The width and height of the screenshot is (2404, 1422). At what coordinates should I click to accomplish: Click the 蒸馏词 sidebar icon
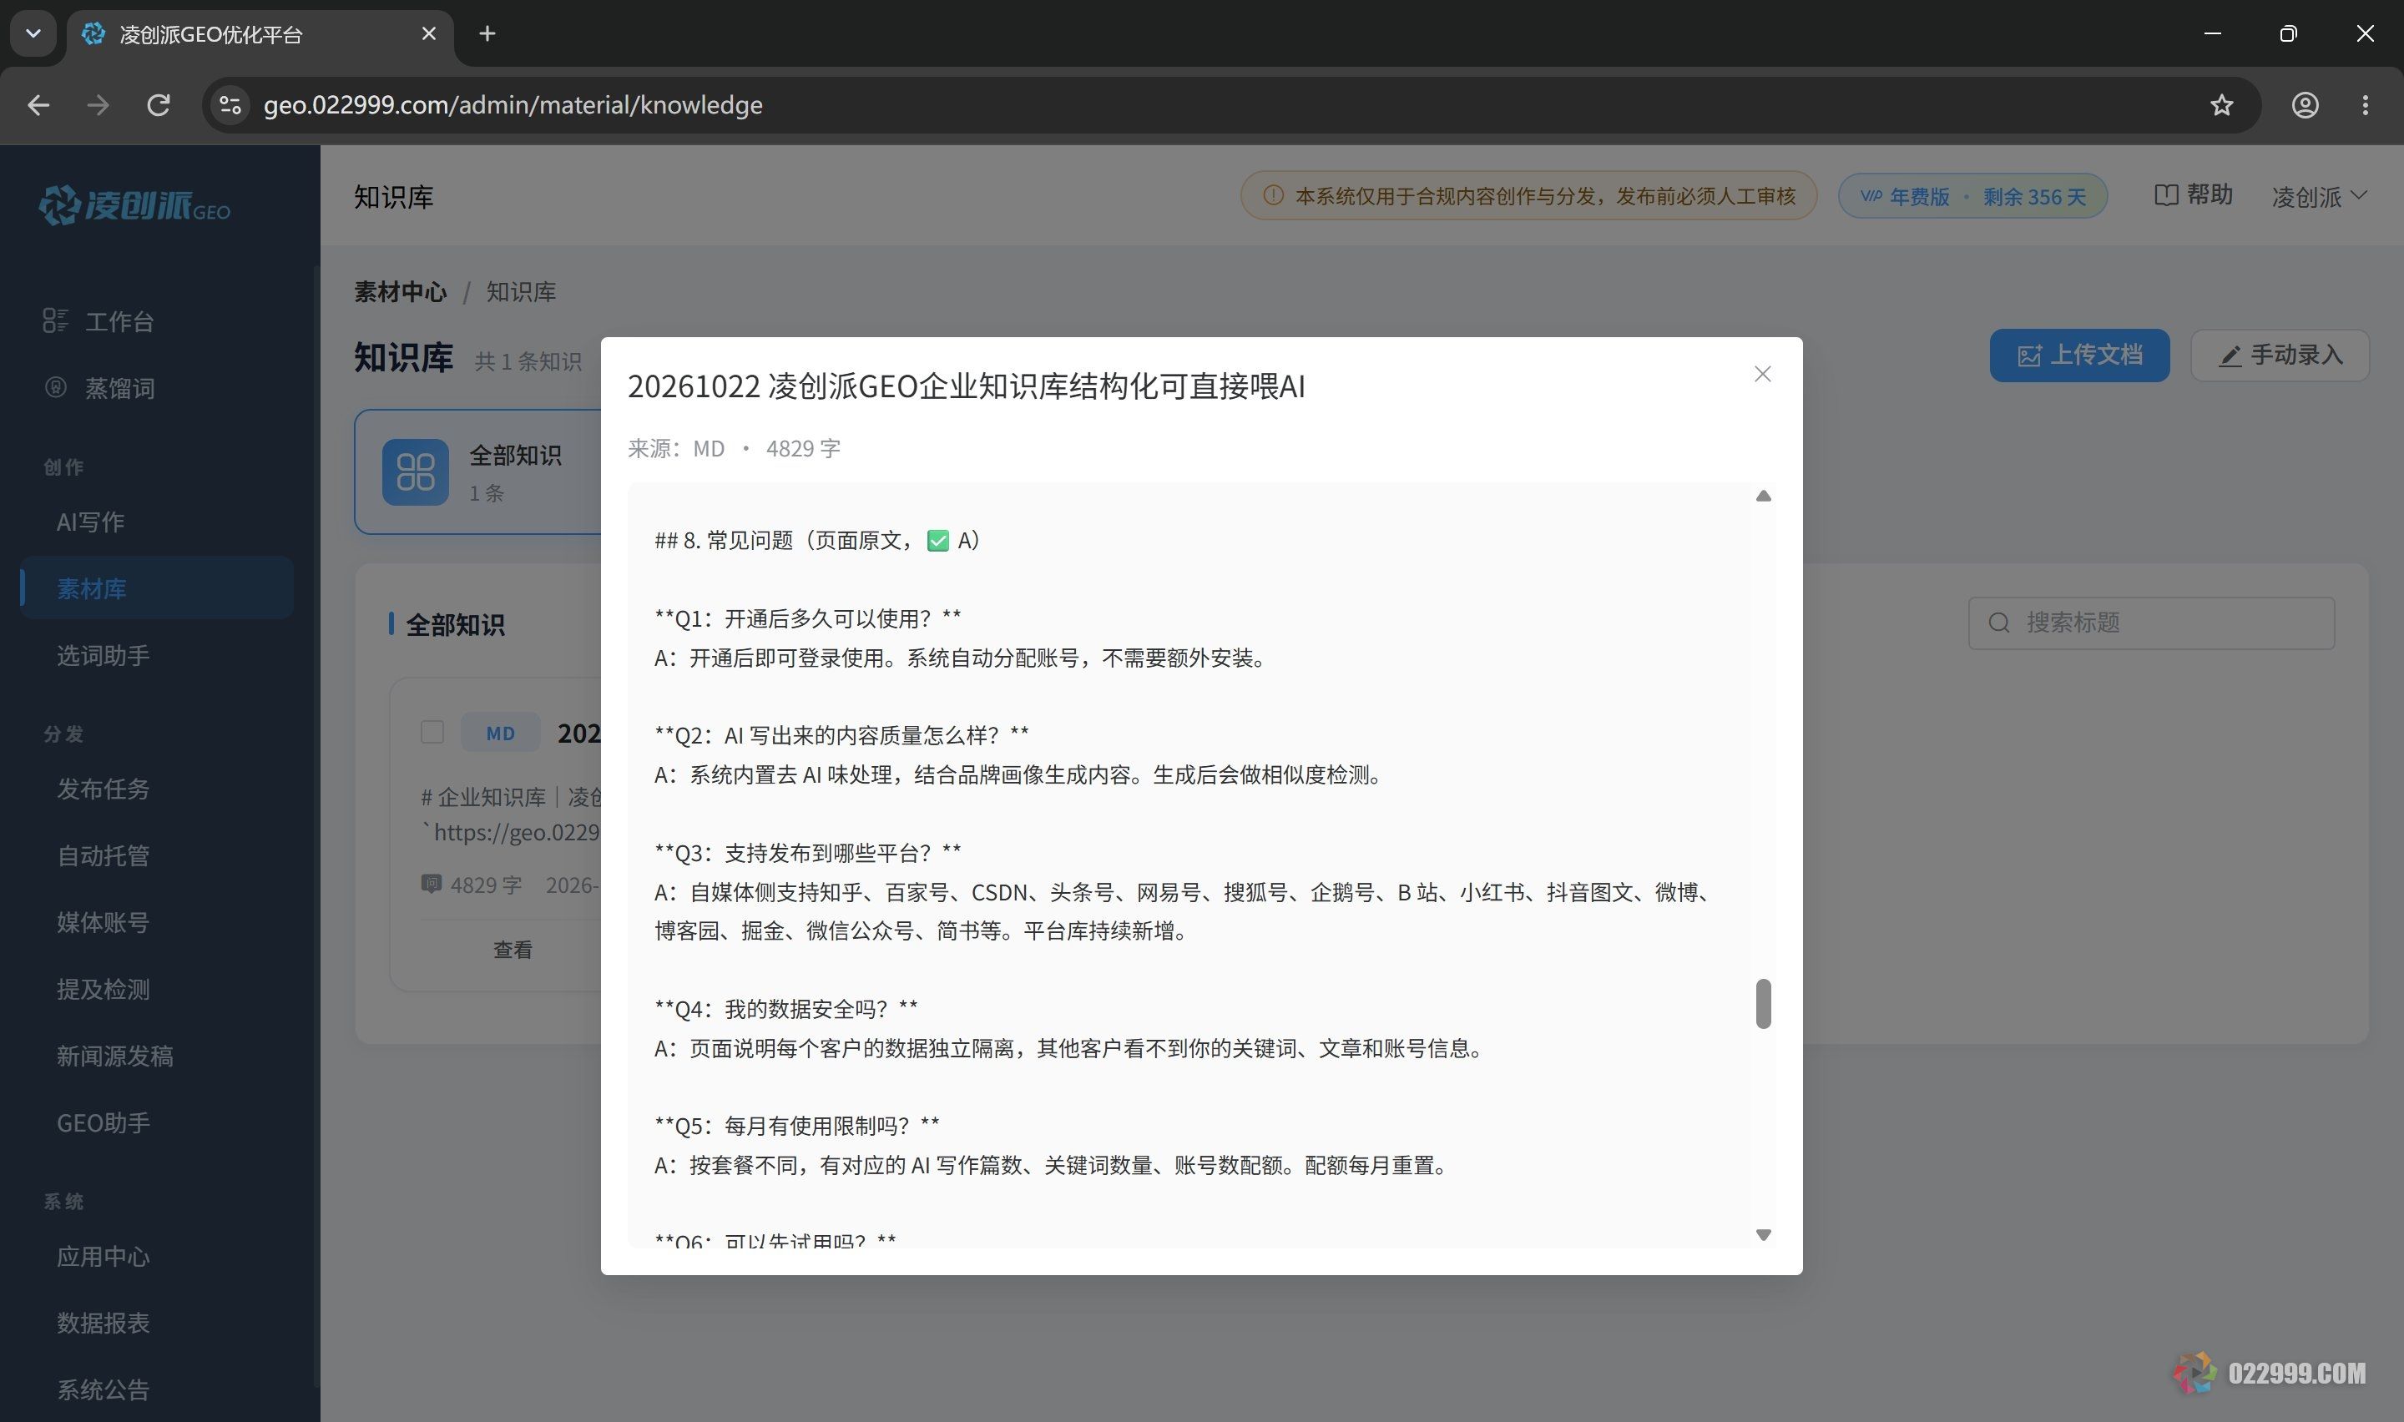[x=56, y=387]
